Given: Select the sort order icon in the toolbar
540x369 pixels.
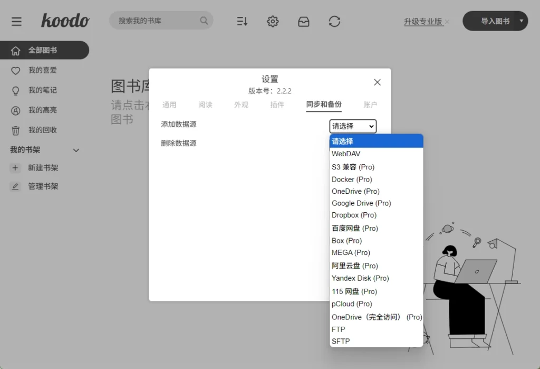Looking at the screenshot, I should pos(242,21).
